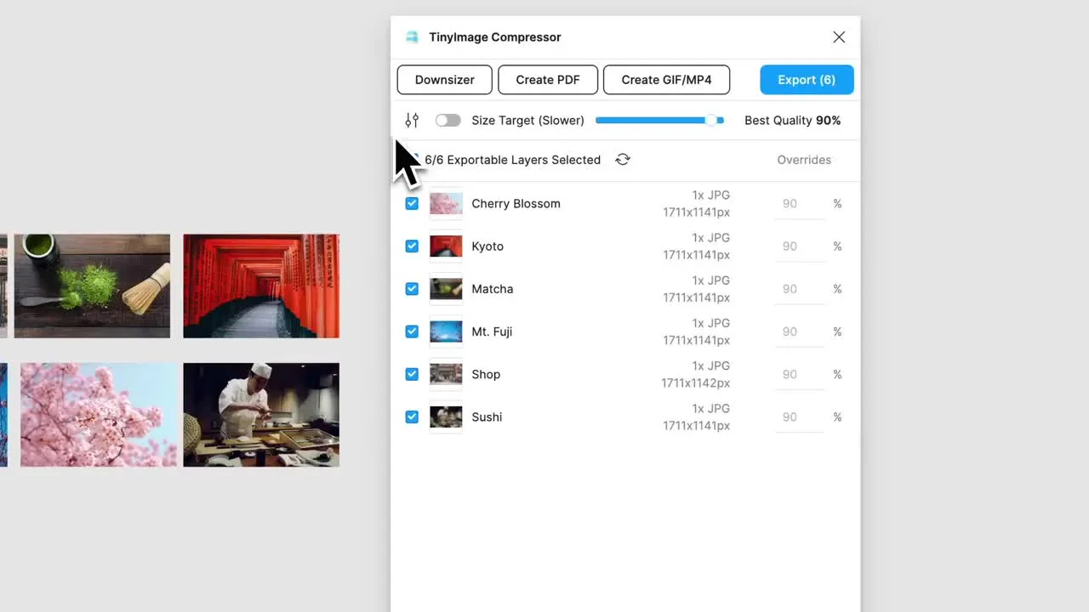The image size is (1089, 612).
Task: Click the Create PDF button
Action: [x=547, y=80]
